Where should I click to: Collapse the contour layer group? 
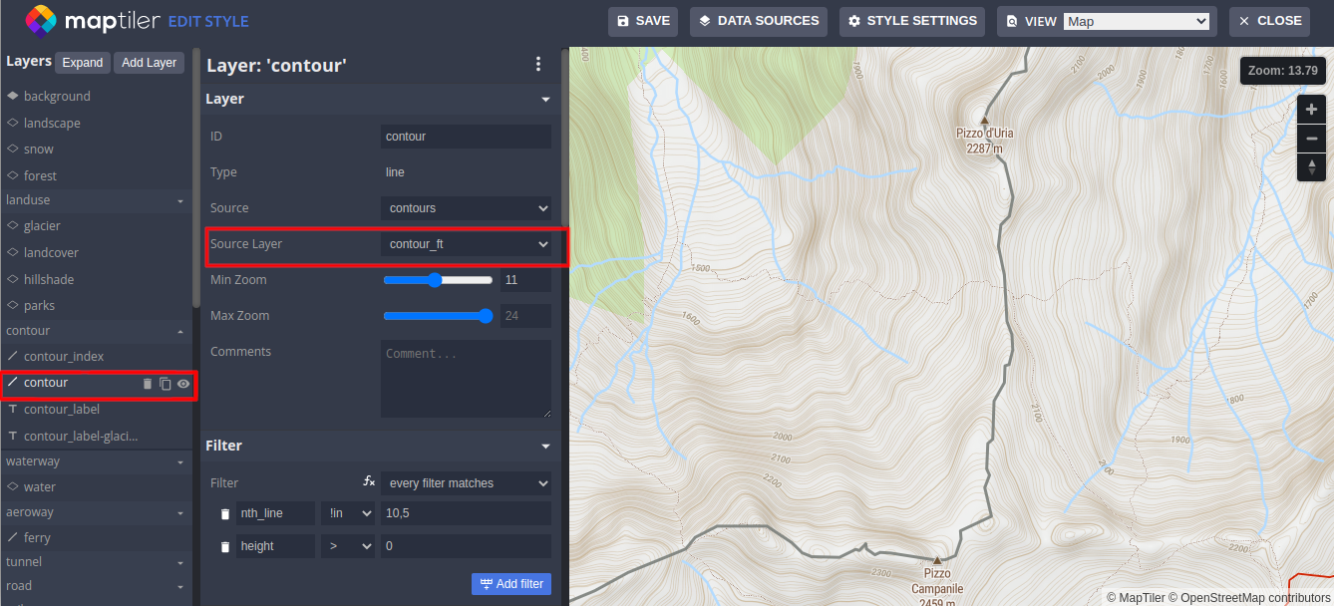180,331
